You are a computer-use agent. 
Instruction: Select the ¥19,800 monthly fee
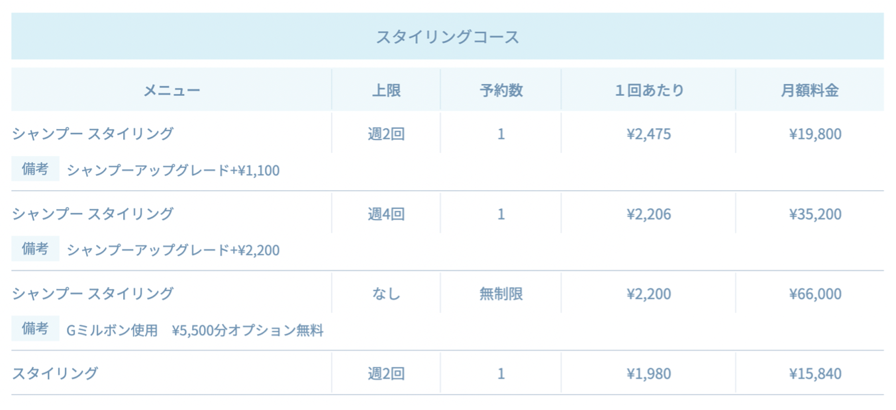click(x=815, y=134)
